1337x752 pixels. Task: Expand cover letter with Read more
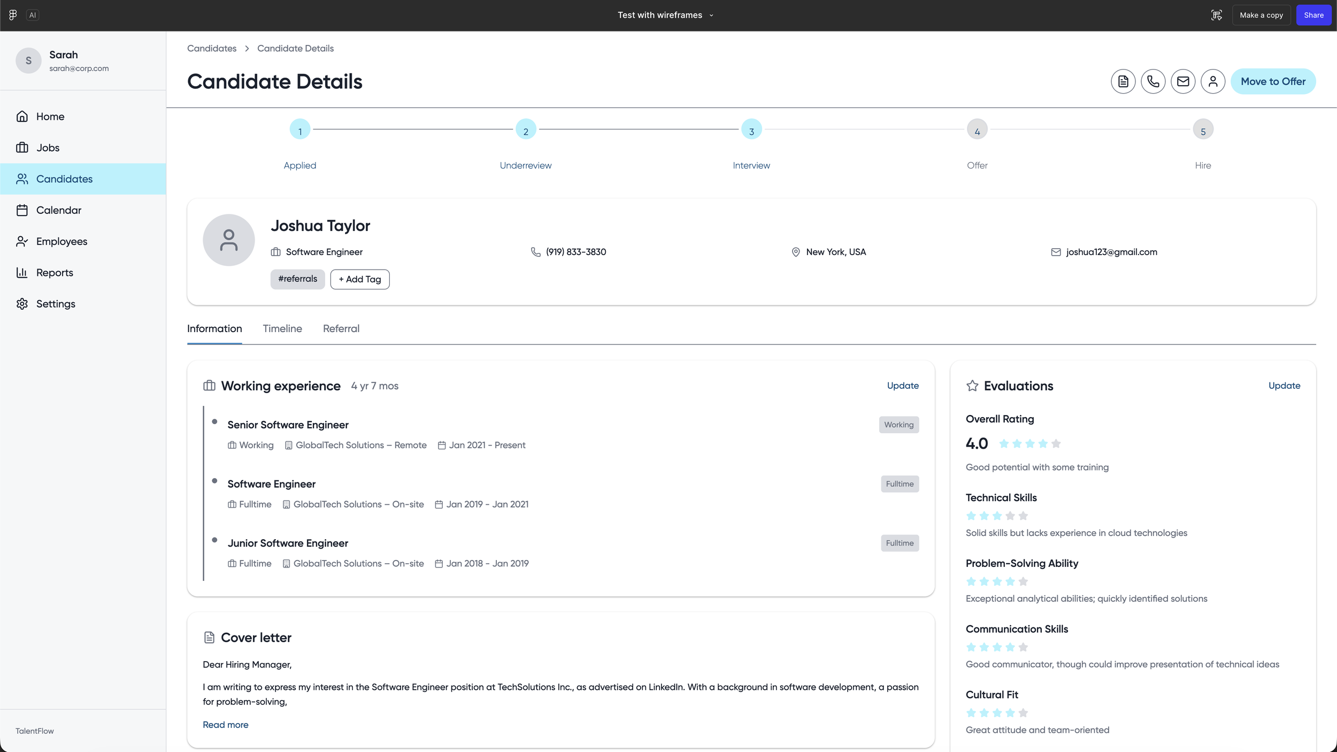point(225,725)
